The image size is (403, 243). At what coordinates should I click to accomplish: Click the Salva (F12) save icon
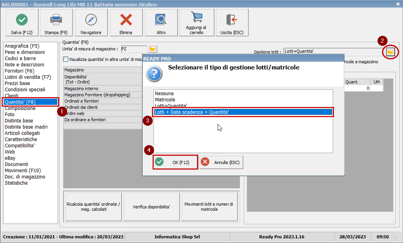click(x=21, y=20)
